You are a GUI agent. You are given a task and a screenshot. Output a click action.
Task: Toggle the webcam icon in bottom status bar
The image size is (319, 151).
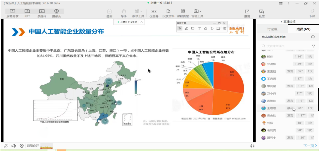click(22, 146)
